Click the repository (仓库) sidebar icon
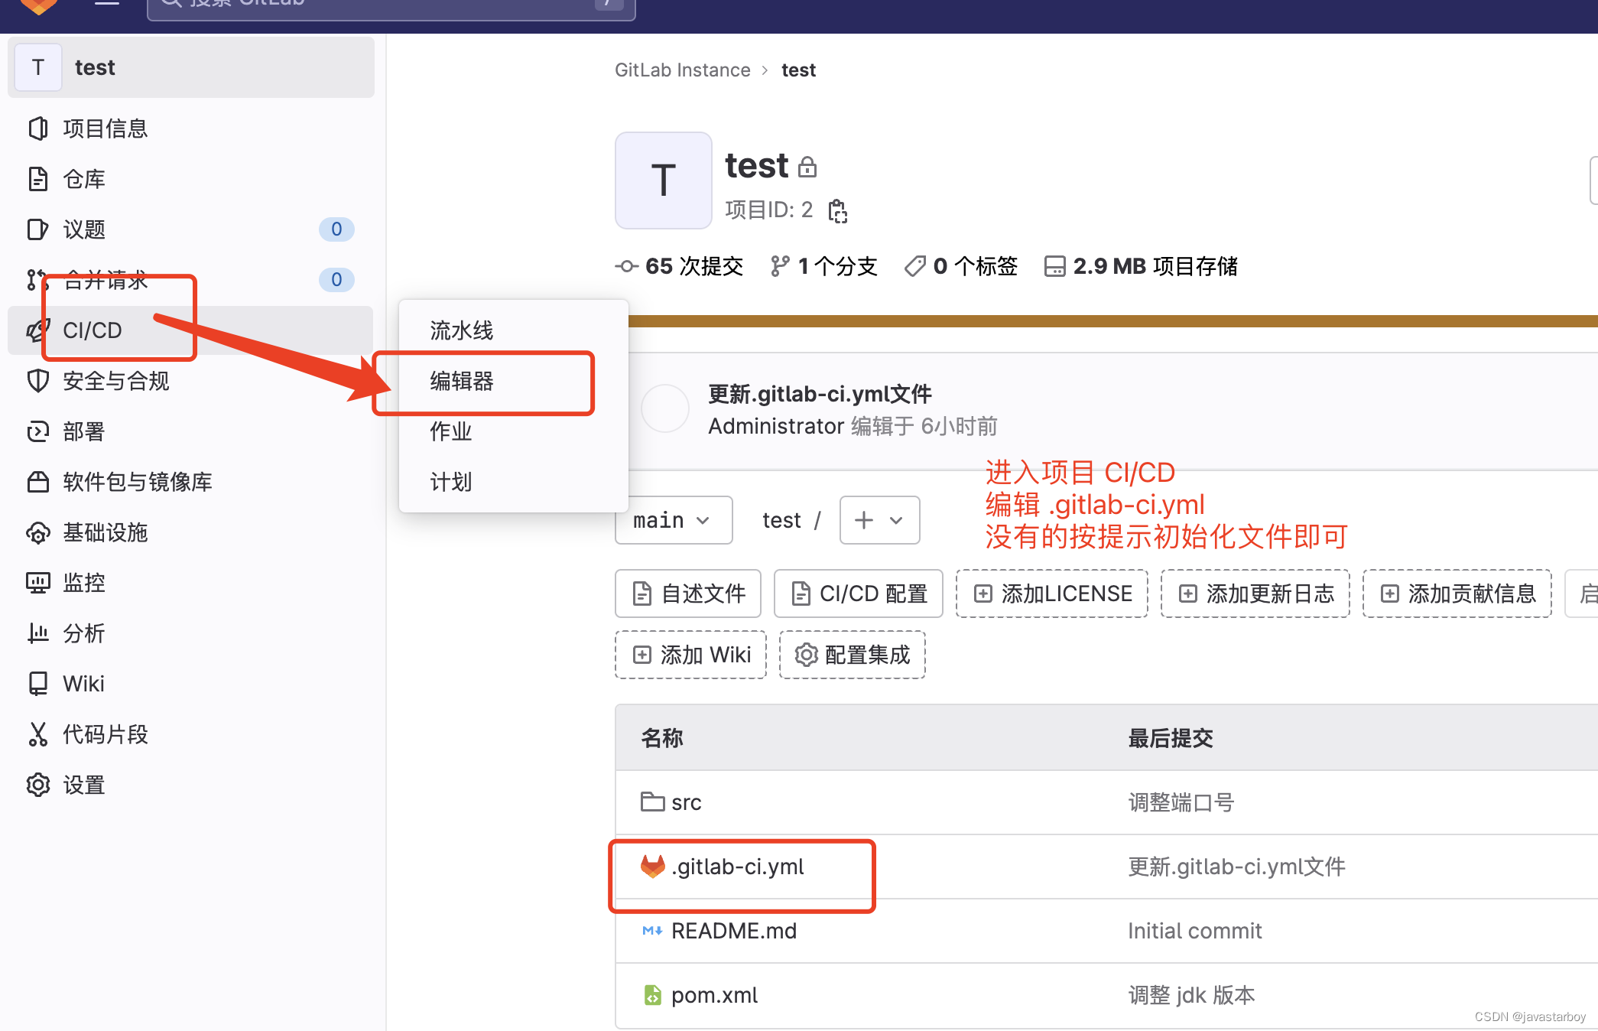The width and height of the screenshot is (1598, 1031). point(37,179)
